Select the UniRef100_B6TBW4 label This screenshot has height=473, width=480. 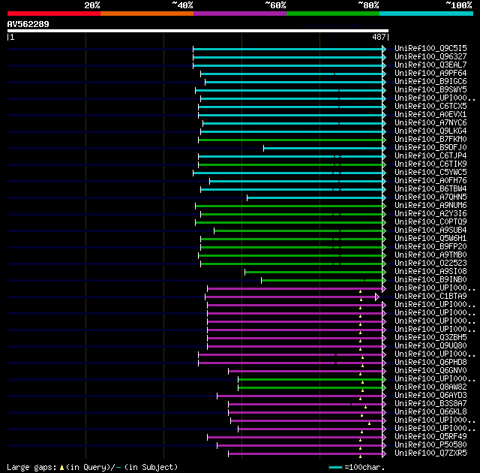pyautogui.click(x=430, y=189)
